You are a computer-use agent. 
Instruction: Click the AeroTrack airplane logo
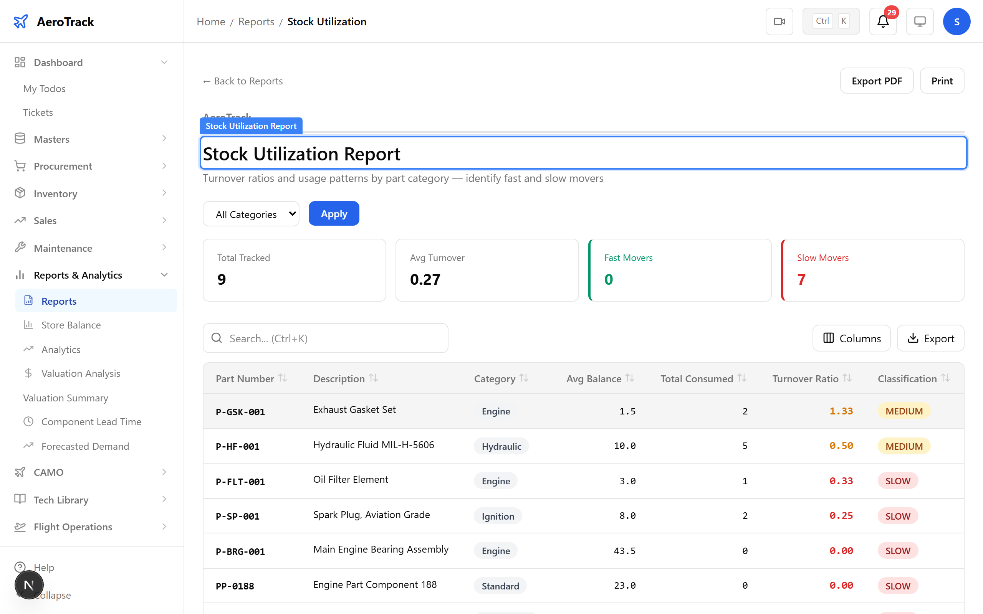[21, 21]
